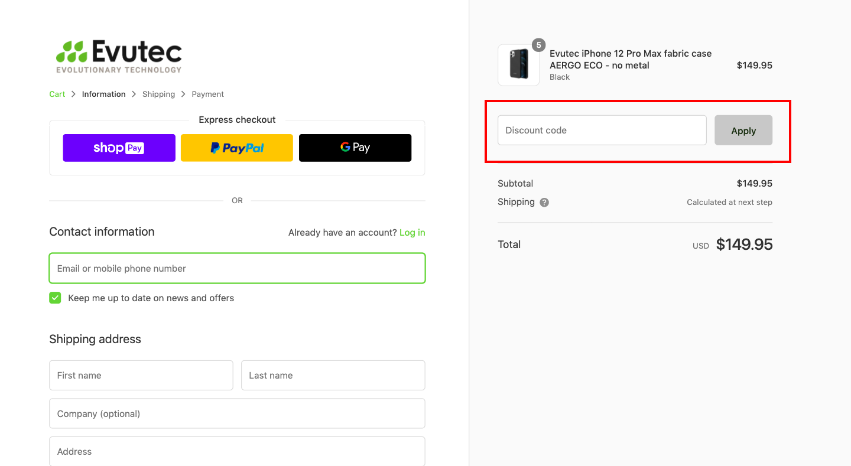
Task: Click the Contact information heading
Action: [102, 232]
